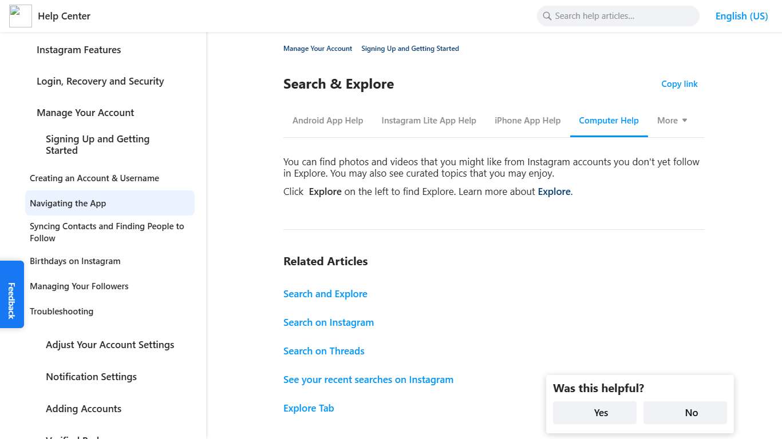The width and height of the screenshot is (782, 439).
Task: Open the Feedback side panel
Action: point(11,294)
